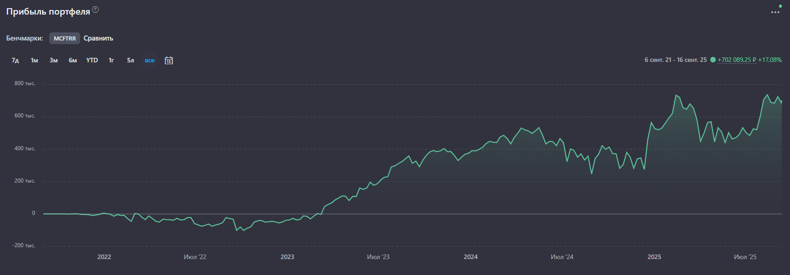
Task: Select the 7д time range
Action: (x=15, y=60)
